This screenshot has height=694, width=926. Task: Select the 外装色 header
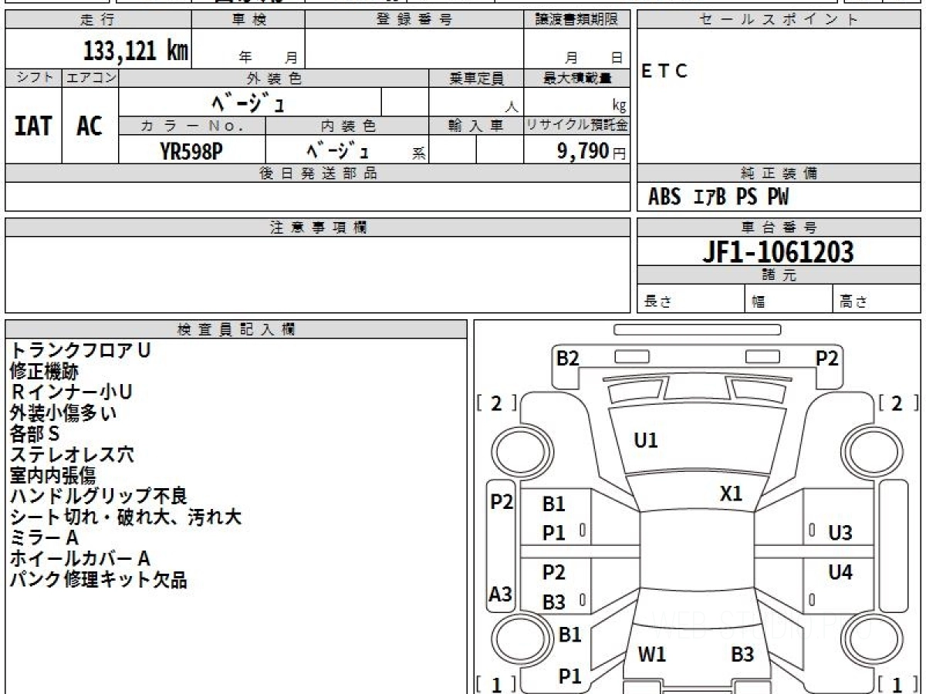pos(274,78)
